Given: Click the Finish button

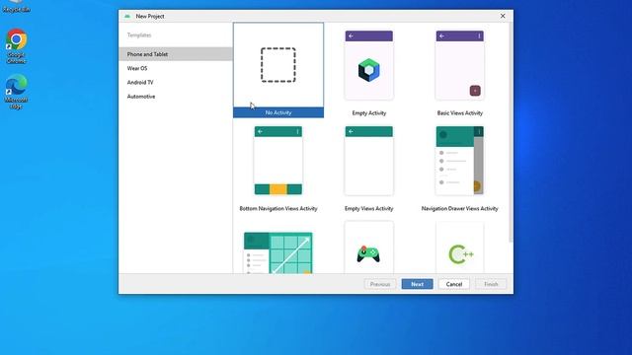Looking at the screenshot, I should (x=491, y=284).
